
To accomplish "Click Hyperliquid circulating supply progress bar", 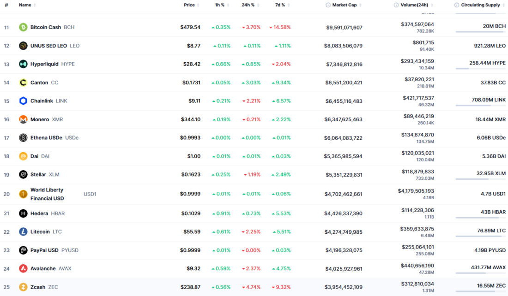I will tap(480, 69).
